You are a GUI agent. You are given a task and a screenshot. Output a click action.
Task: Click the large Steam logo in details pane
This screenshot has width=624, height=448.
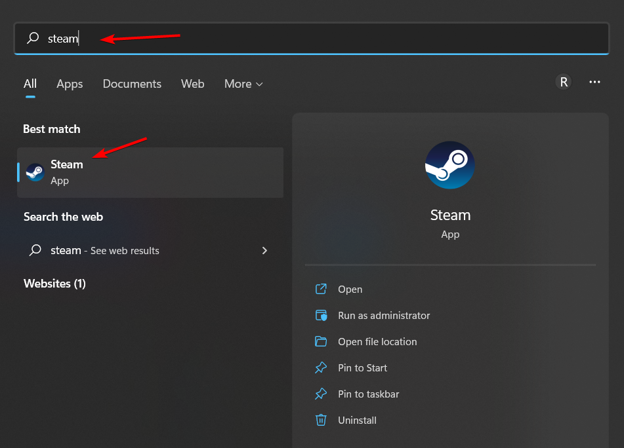pyautogui.click(x=450, y=165)
